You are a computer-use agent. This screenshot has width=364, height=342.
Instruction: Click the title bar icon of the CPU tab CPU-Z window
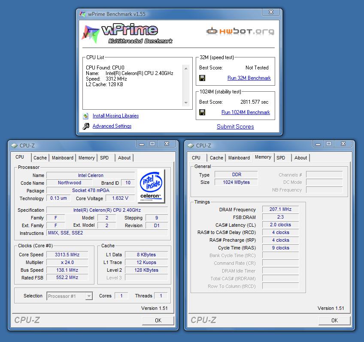click(x=15, y=146)
